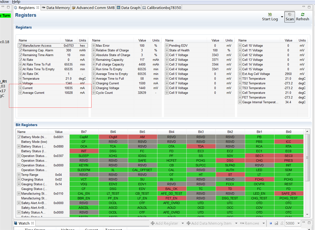This screenshot has height=230, width=315.
Task: Click the red FET_EN bit cell
Action: [172, 198]
